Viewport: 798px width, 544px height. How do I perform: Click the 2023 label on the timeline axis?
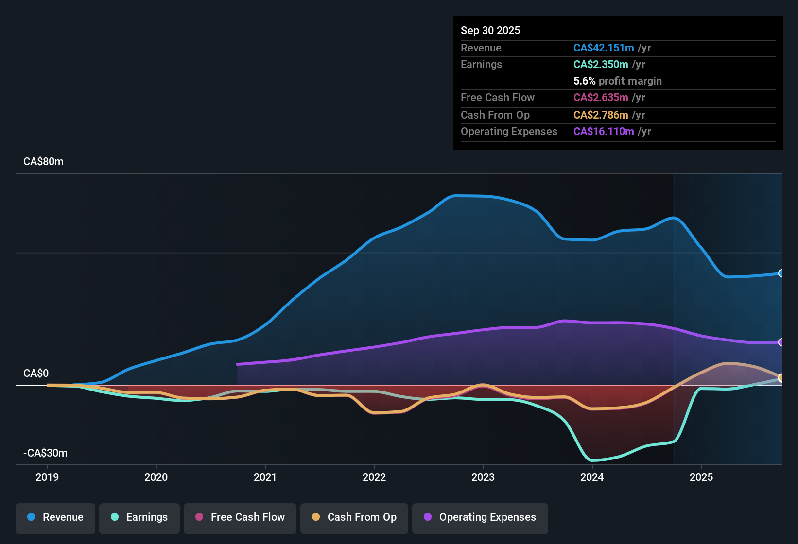click(x=483, y=477)
